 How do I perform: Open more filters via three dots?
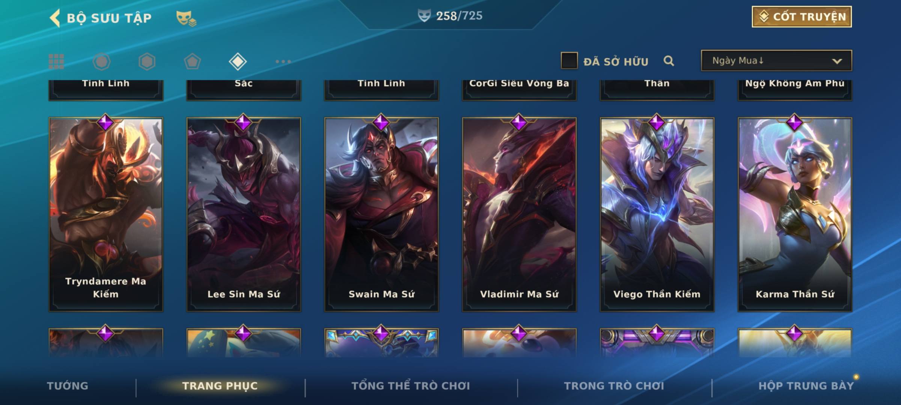pos(283,61)
